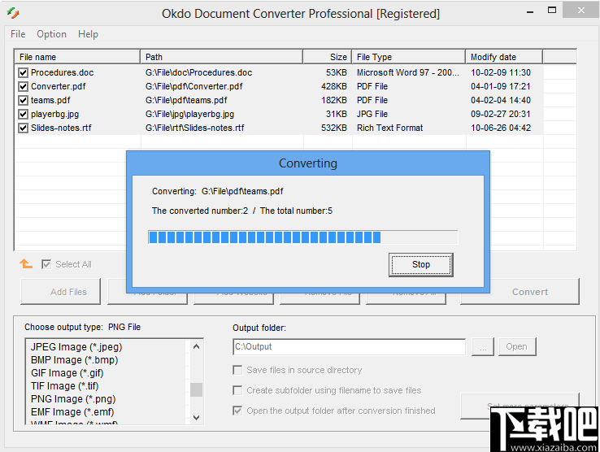
Task: Select the playerbg.jpg file name
Action: (54, 114)
